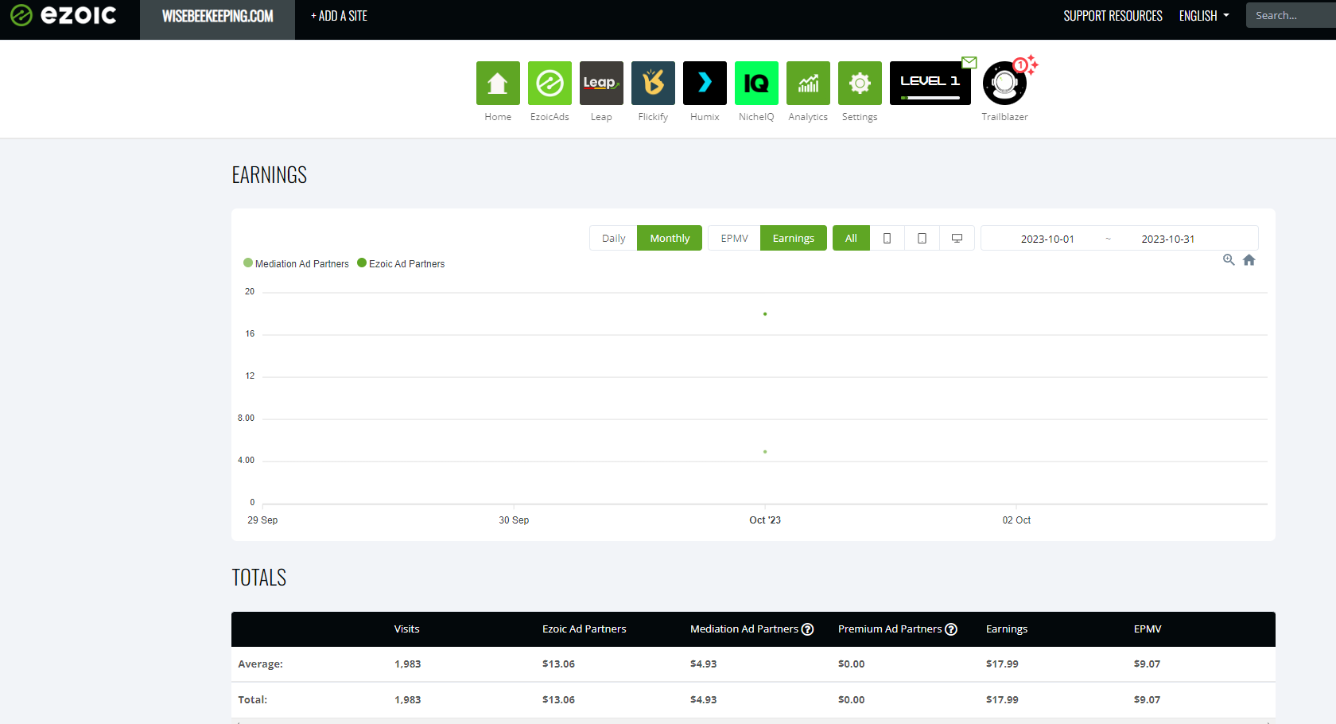Toggle Ezoic Ad Partners legend series
This screenshot has width=1336, height=724.
pyautogui.click(x=402, y=263)
